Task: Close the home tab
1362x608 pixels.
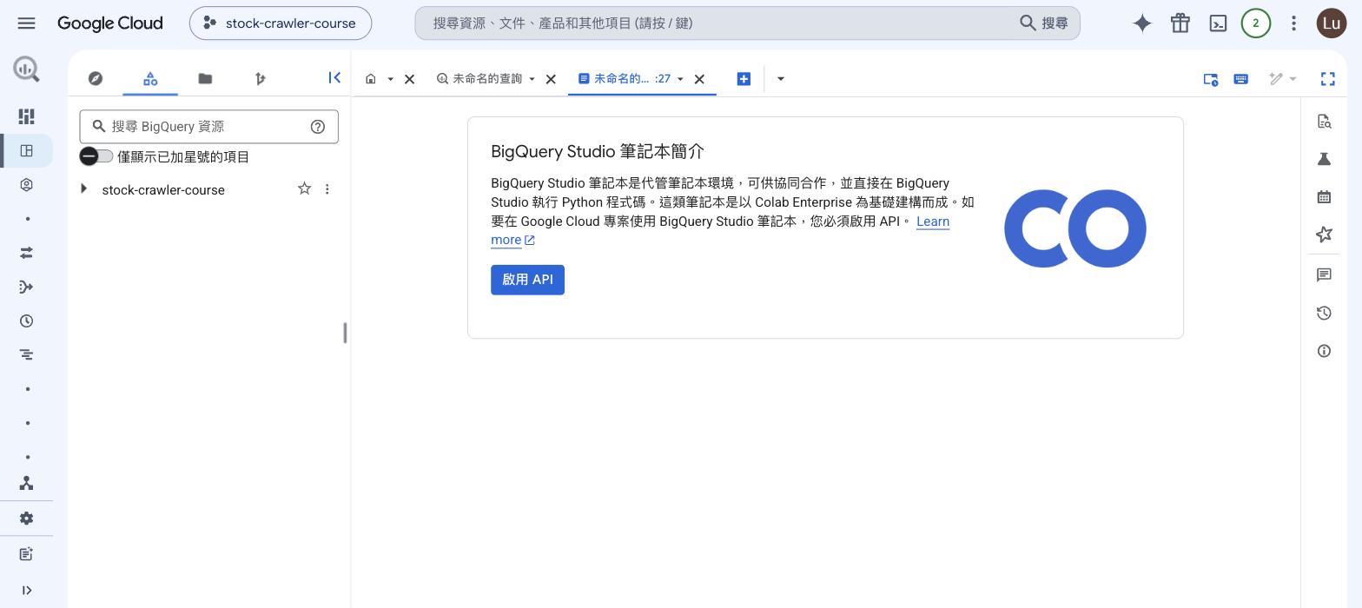Action: click(409, 79)
